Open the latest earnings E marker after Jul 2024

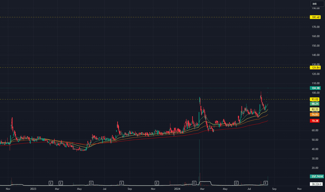[266, 183]
